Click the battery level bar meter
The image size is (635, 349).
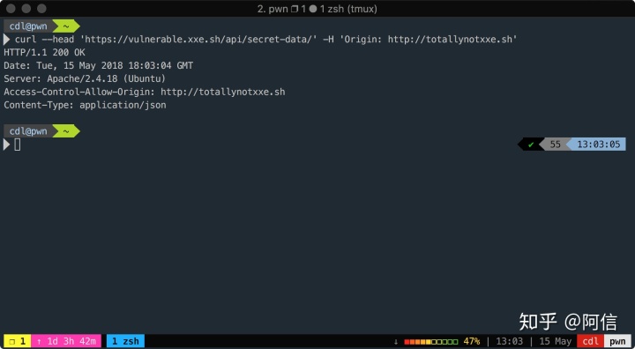point(431,342)
